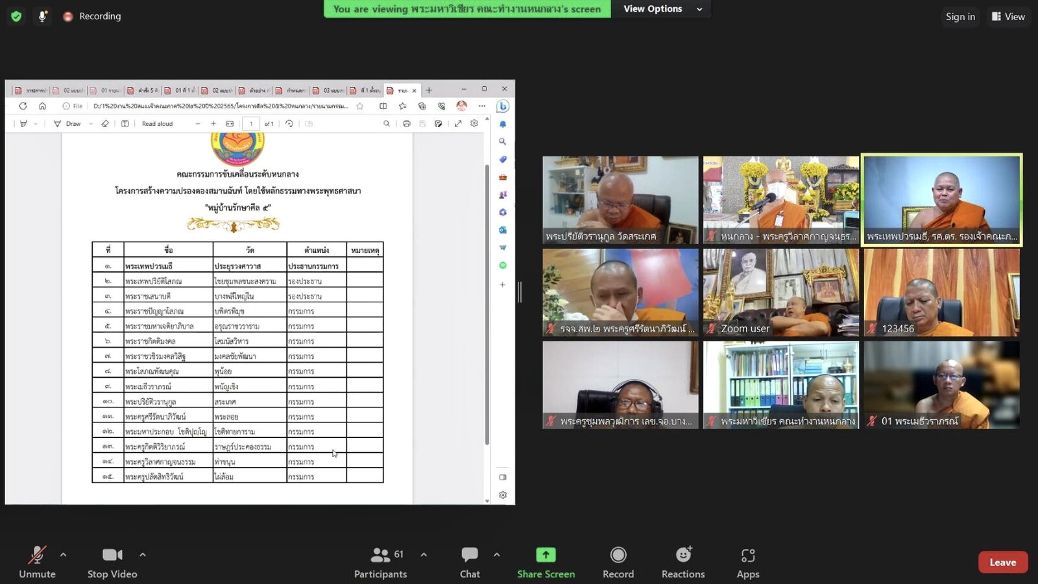The image size is (1038, 584).
Task: Open the Chat panel
Action: [x=470, y=562]
